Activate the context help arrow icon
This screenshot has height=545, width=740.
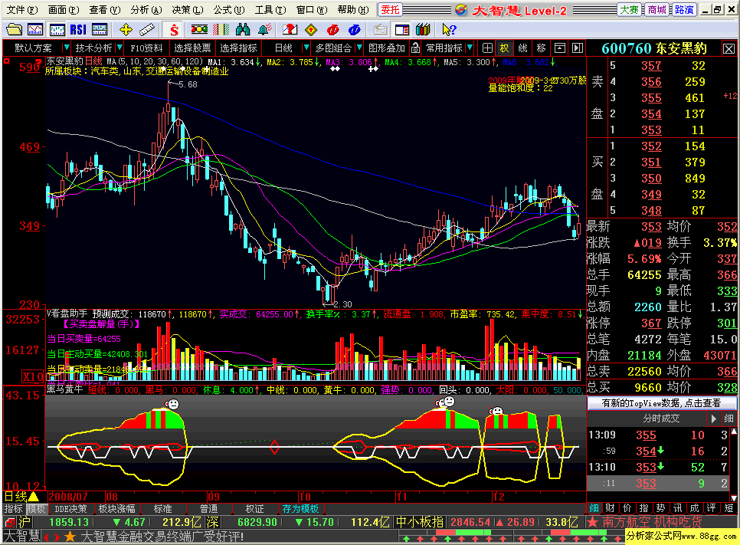(x=449, y=30)
